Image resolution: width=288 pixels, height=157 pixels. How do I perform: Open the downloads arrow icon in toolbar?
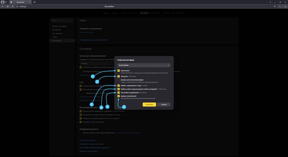pyautogui.click(x=285, y=6)
